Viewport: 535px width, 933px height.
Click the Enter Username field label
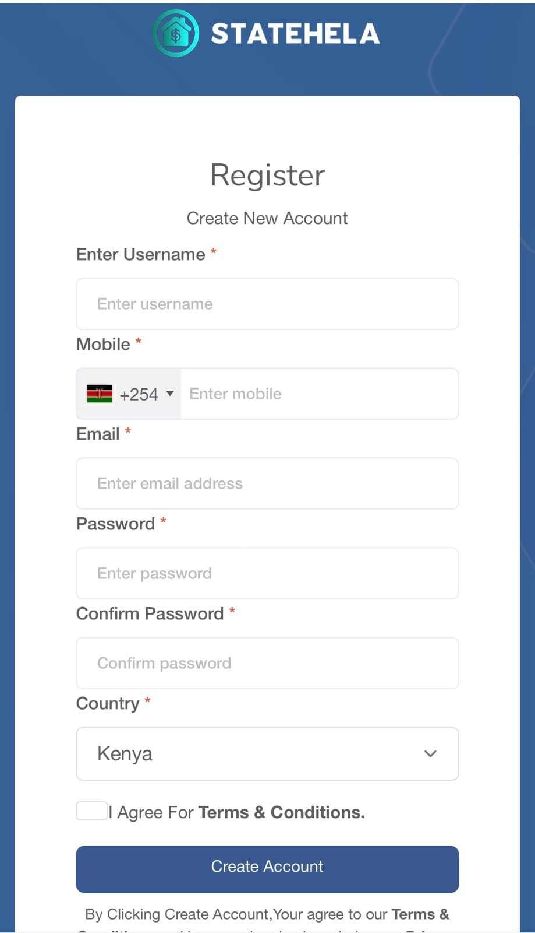(141, 254)
